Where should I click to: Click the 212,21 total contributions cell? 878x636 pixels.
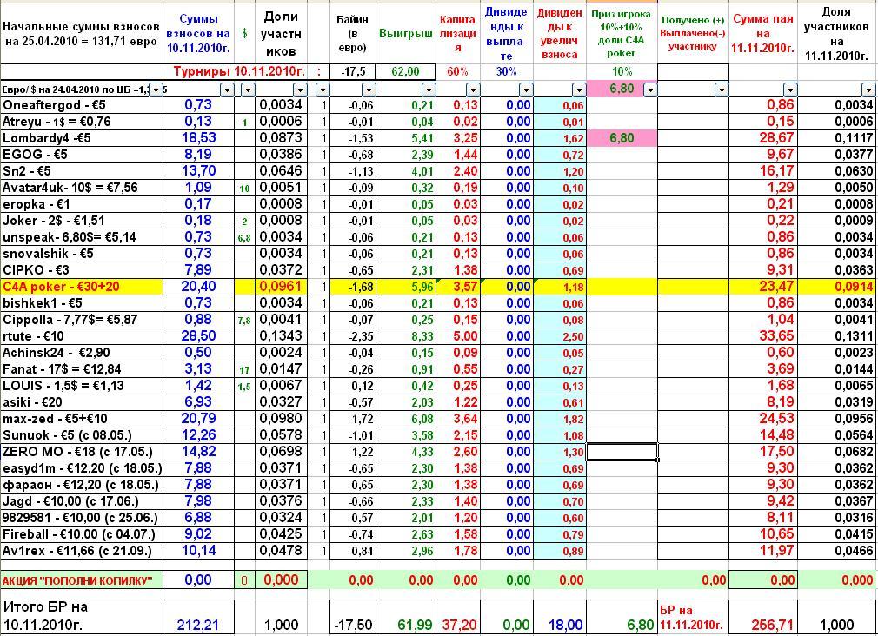coord(199,617)
